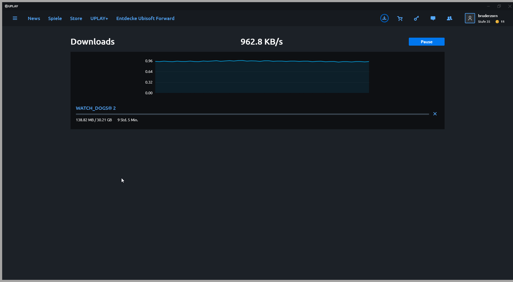
Task: Pause the current download
Action: click(426, 42)
